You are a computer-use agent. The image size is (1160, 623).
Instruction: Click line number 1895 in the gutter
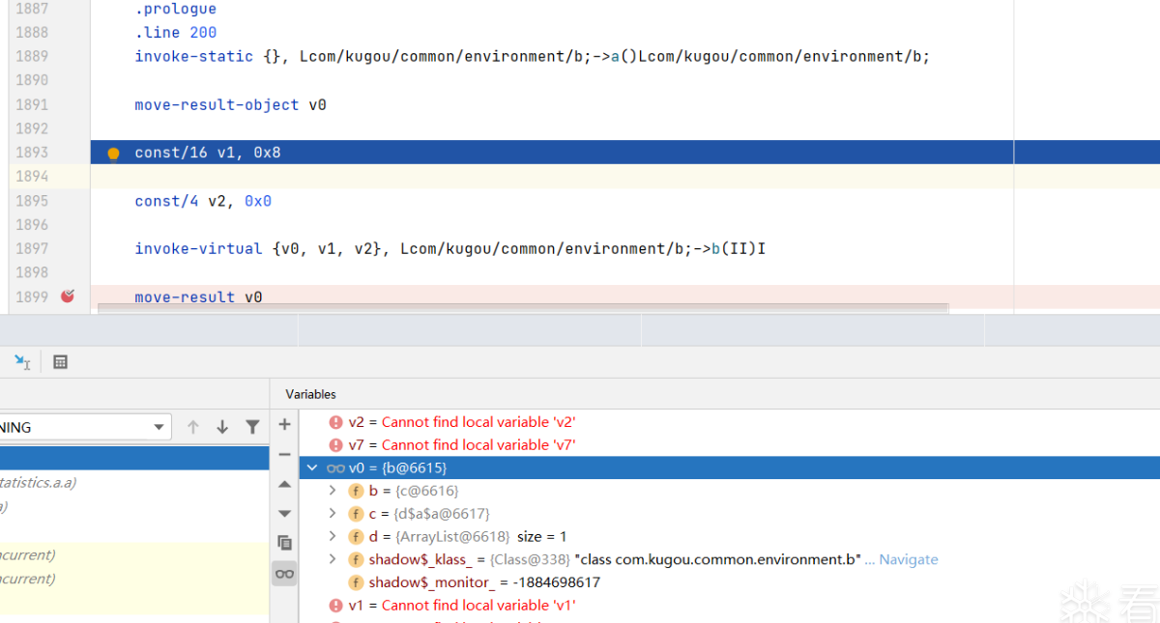(x=32, y=201)
